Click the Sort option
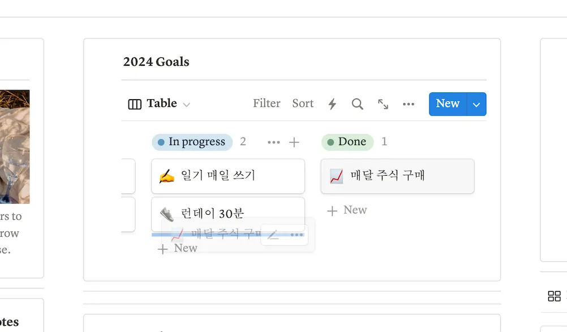Image resolution: width=567 pixels, height=332 pixels. coord(303,104)
